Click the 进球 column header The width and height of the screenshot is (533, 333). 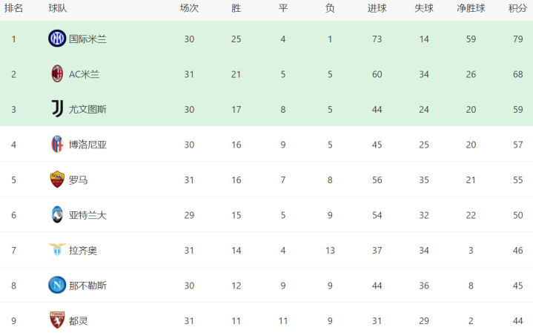point(377,9)
